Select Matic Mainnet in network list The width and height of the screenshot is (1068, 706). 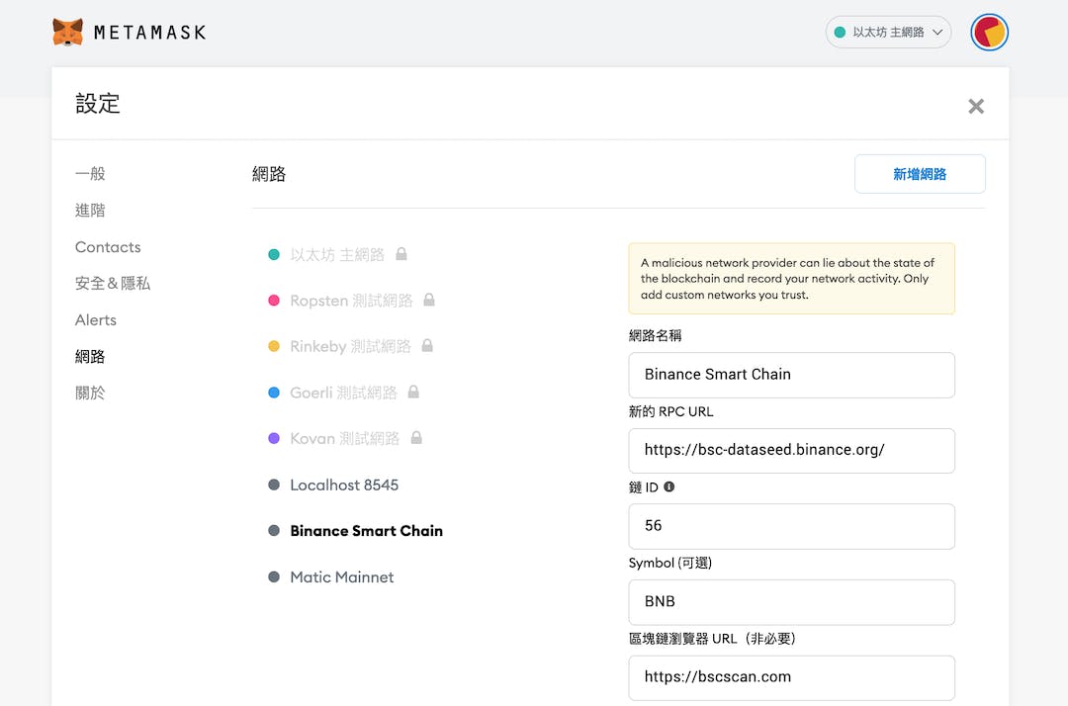point(342,576)
